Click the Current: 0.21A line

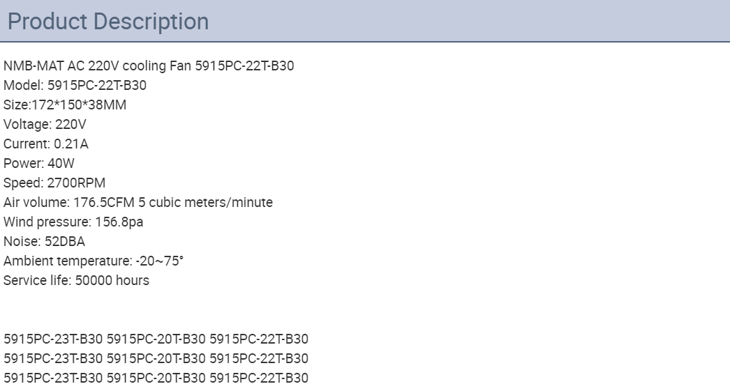pyautogui.click(x=45, y=144)
